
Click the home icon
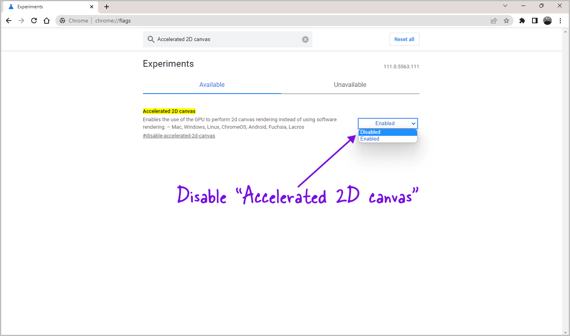(47, 21)
